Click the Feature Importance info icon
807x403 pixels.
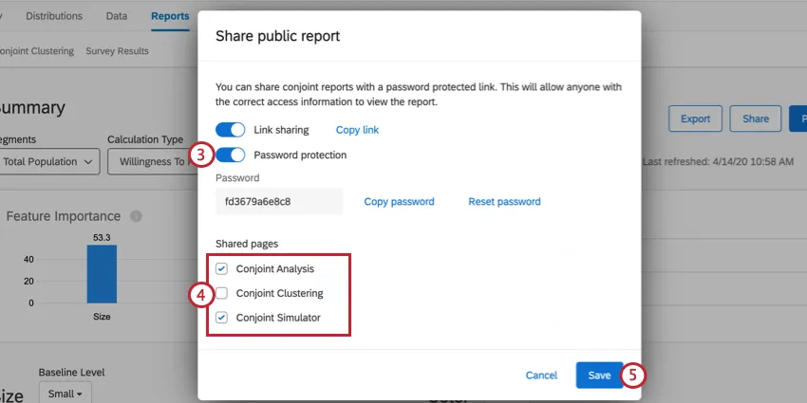click(136, 216)
